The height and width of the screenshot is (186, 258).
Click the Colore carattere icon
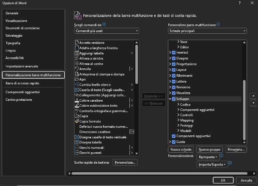[77, 100]
